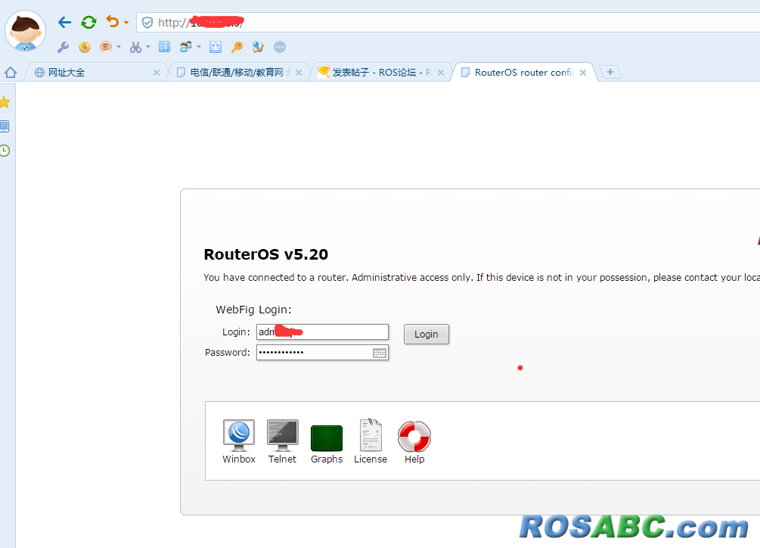Open history clock icon in left sidebar
The image size is (760, 548).
tap(5, 151)
